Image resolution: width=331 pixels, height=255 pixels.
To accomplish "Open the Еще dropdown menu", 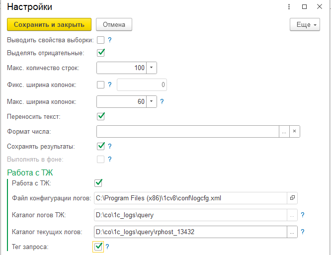I will (x=305, y=24).
